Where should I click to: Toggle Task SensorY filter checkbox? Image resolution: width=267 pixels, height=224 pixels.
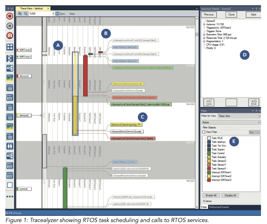209,165
